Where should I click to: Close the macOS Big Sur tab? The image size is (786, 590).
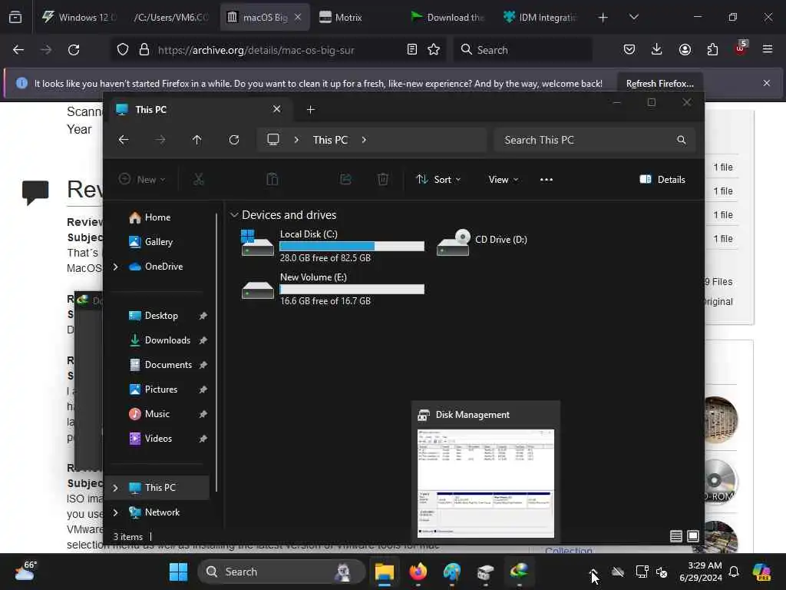[x=298, y=17]
